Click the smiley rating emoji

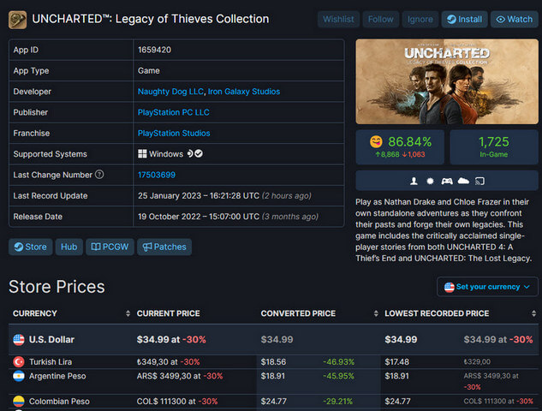pyautogui.click(x=376, y=142)
